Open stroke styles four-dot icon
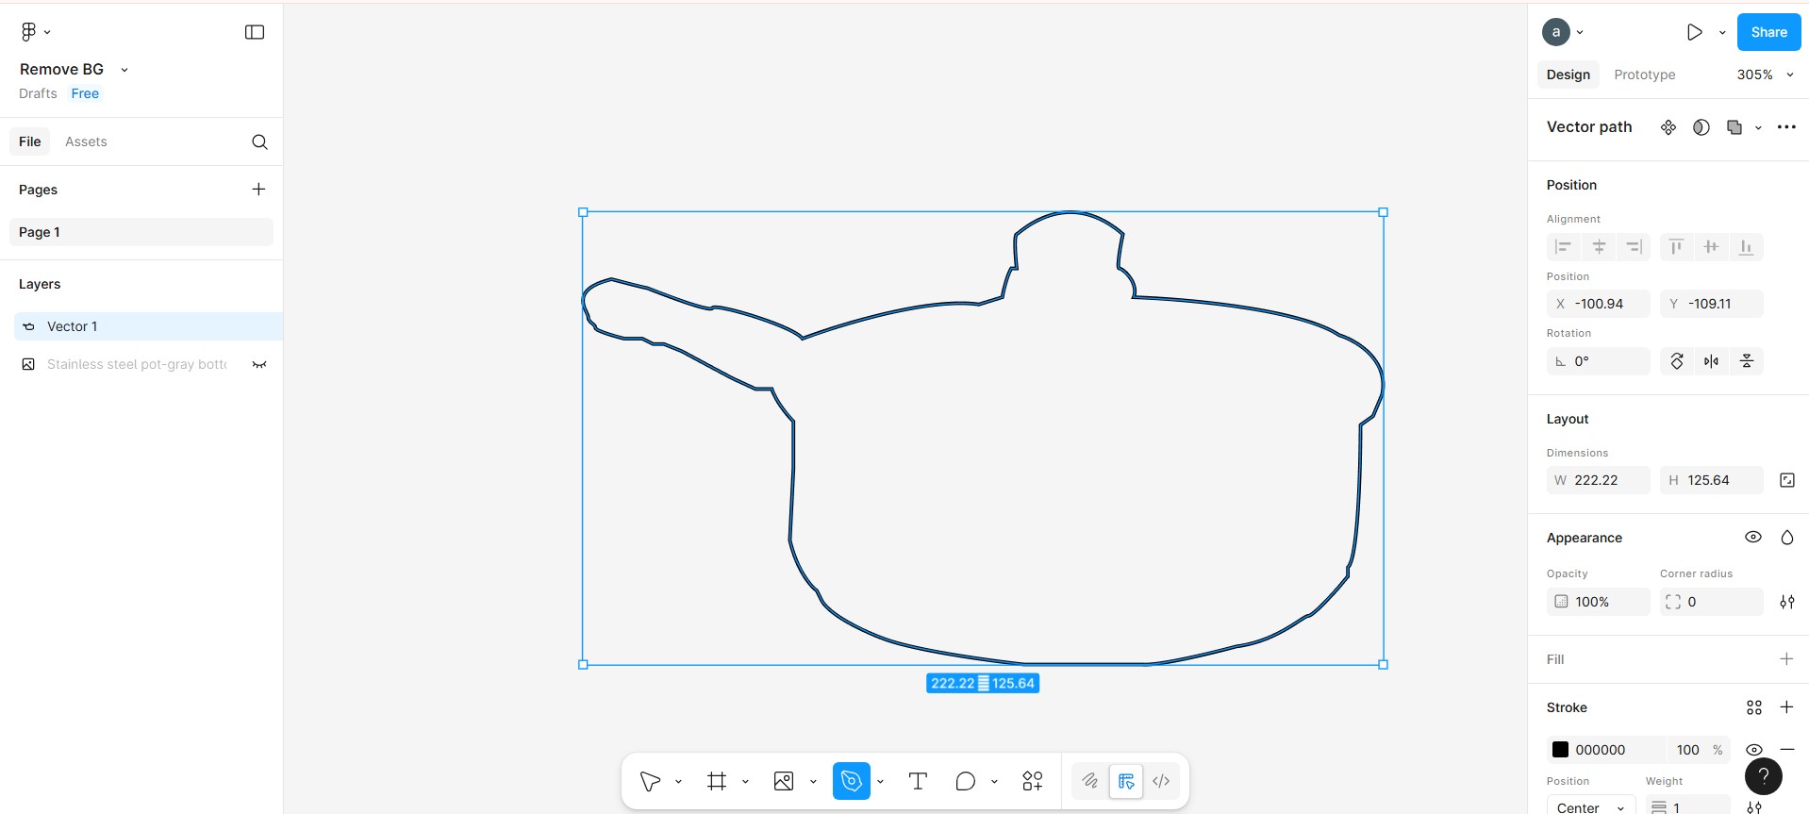This screenshot has height=814, width=1809. [x=1753, y=707]
